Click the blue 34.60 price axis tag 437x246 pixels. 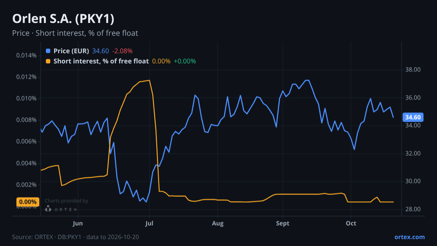(413, 117)
